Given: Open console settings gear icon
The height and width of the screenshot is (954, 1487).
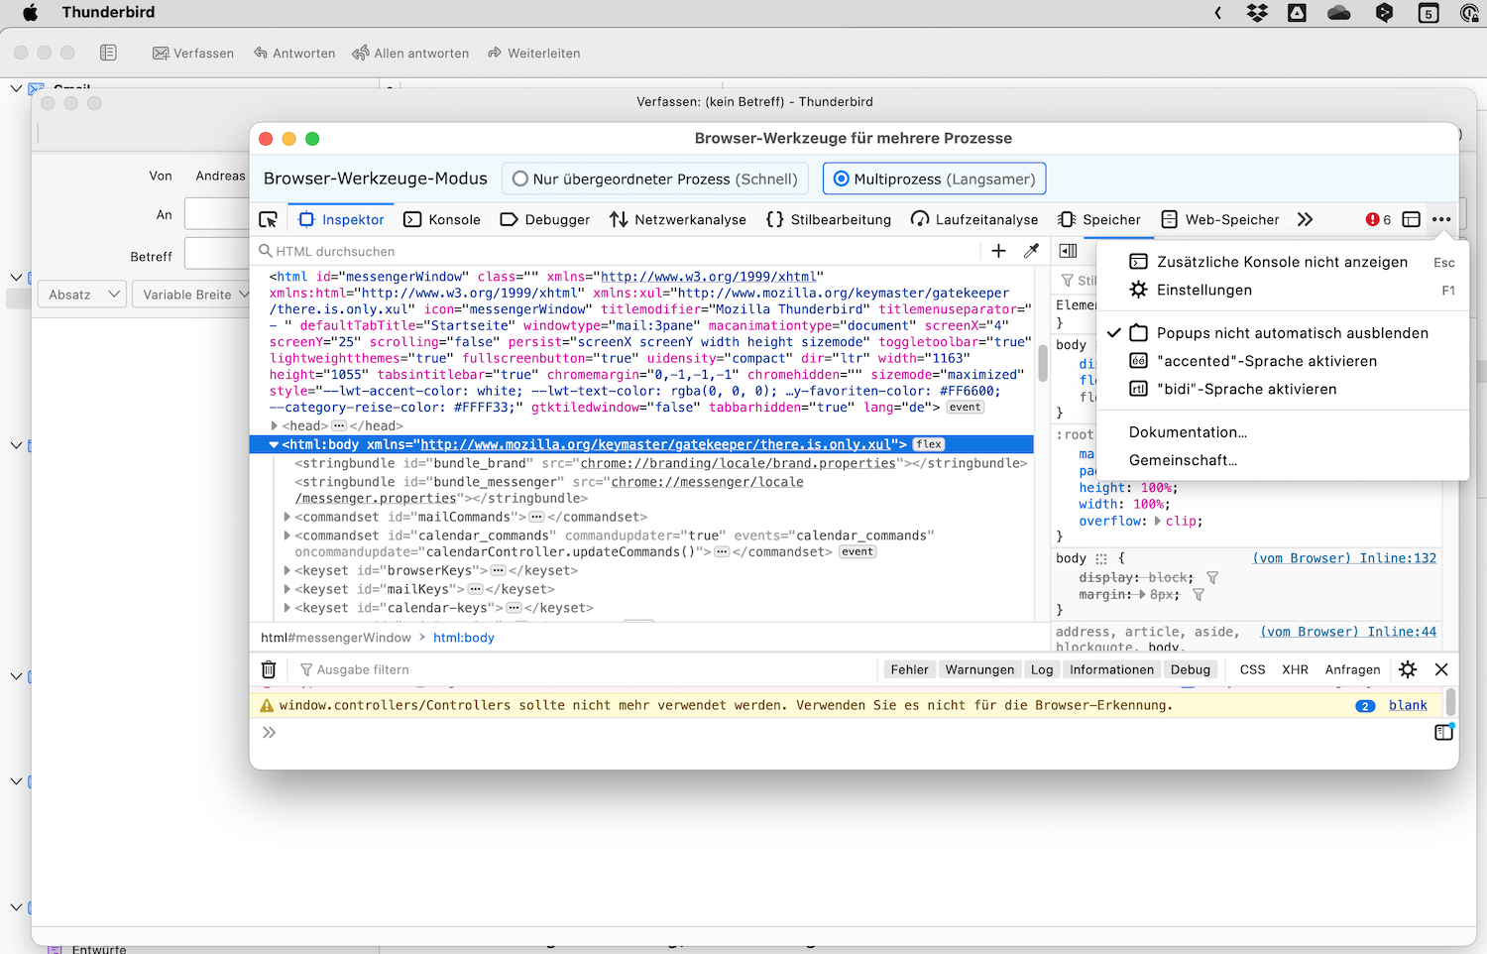Looking at the screenshot, I should [1408, 669].
